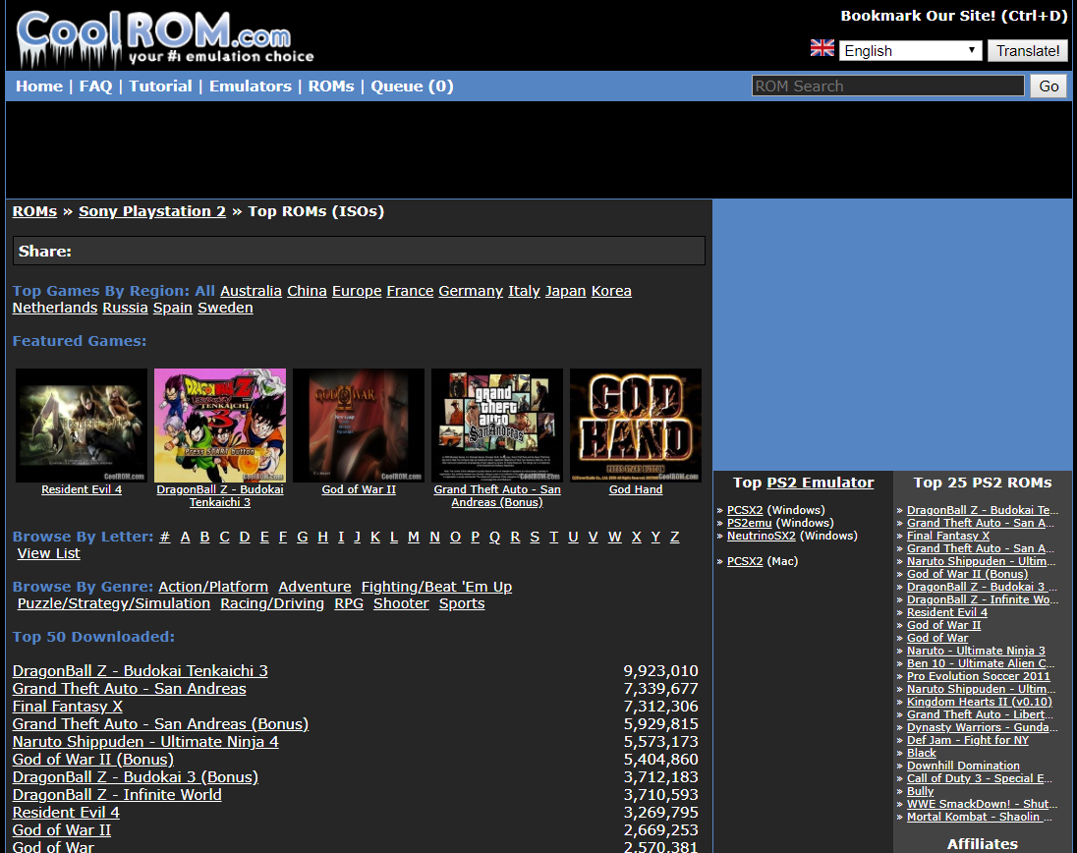
Task: Open the Home menu item
Action: tap(39, 86)
